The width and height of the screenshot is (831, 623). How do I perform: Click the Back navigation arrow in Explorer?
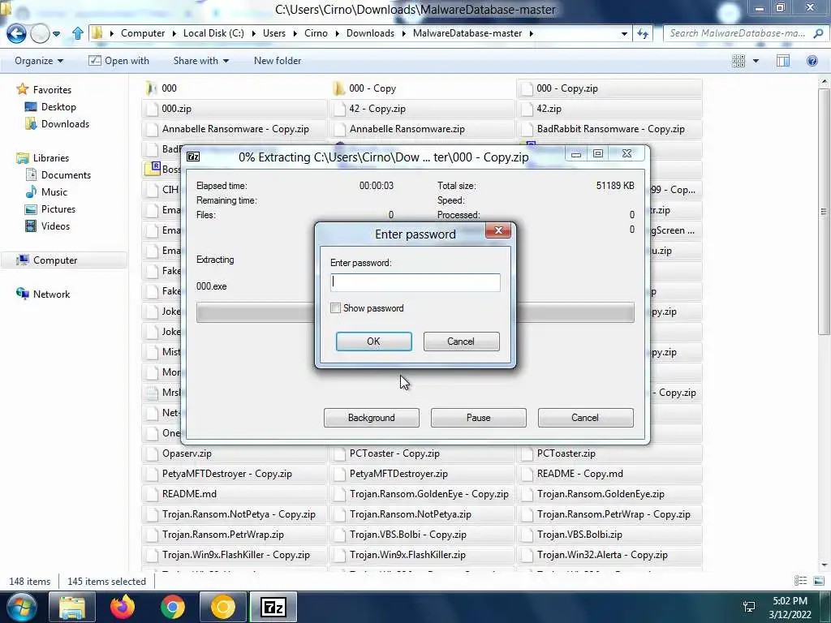[16, 33]
